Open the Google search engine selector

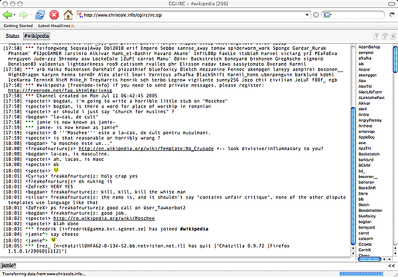(327, 15)
